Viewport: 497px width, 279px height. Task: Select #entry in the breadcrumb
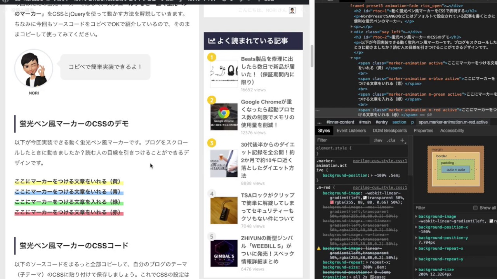click(381, 122)
